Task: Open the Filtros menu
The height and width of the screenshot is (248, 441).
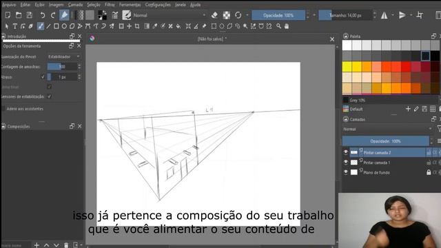Action: point(110,5)
